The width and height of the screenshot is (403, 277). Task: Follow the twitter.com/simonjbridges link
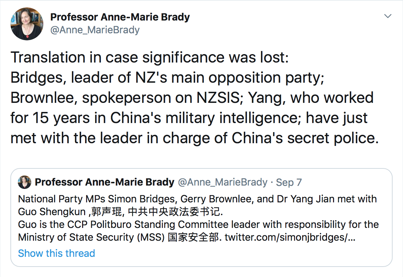point(290,237)
